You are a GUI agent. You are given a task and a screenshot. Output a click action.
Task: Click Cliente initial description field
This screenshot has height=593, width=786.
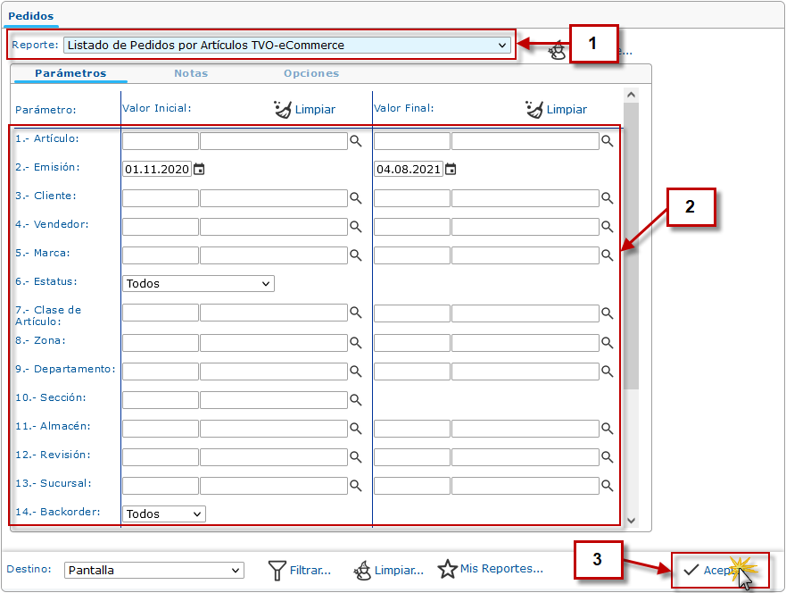tap(274, 197)
